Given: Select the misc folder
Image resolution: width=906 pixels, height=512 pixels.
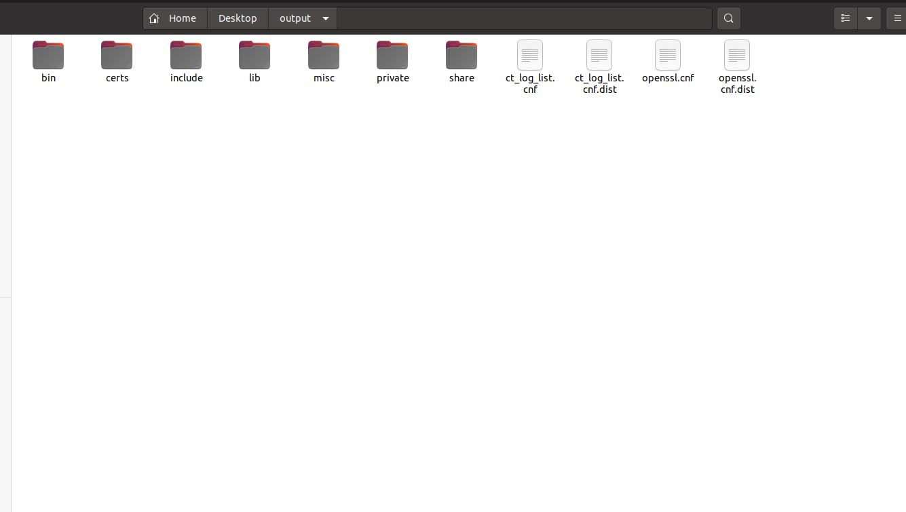Looking at the screenshot, I should point(324,56).
